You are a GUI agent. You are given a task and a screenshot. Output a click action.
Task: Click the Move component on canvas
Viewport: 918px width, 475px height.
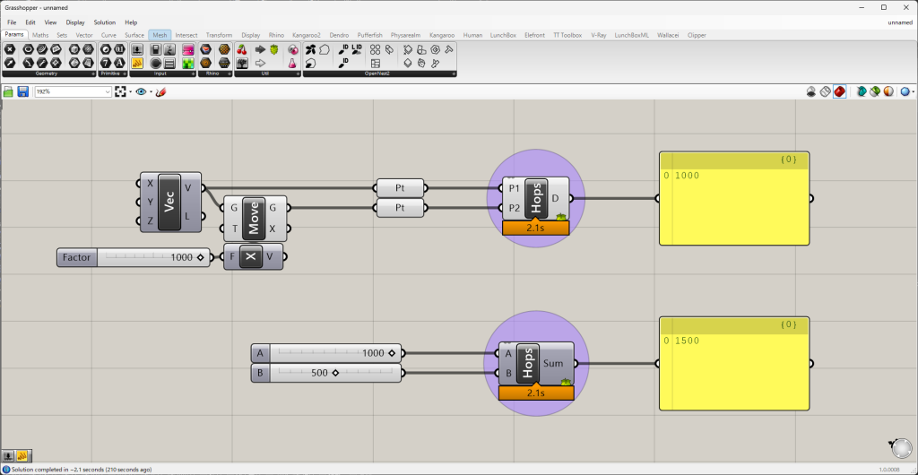click(x=255, y=218)
